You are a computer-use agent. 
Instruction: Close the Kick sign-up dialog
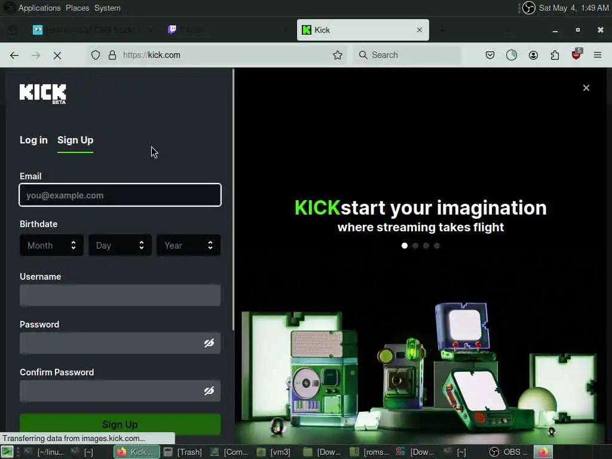click(586, 88)
